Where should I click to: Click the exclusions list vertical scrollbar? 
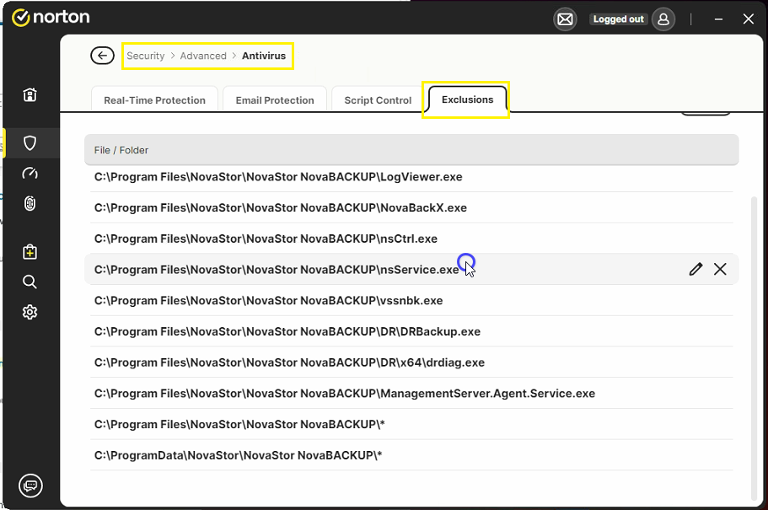[755, 348]
